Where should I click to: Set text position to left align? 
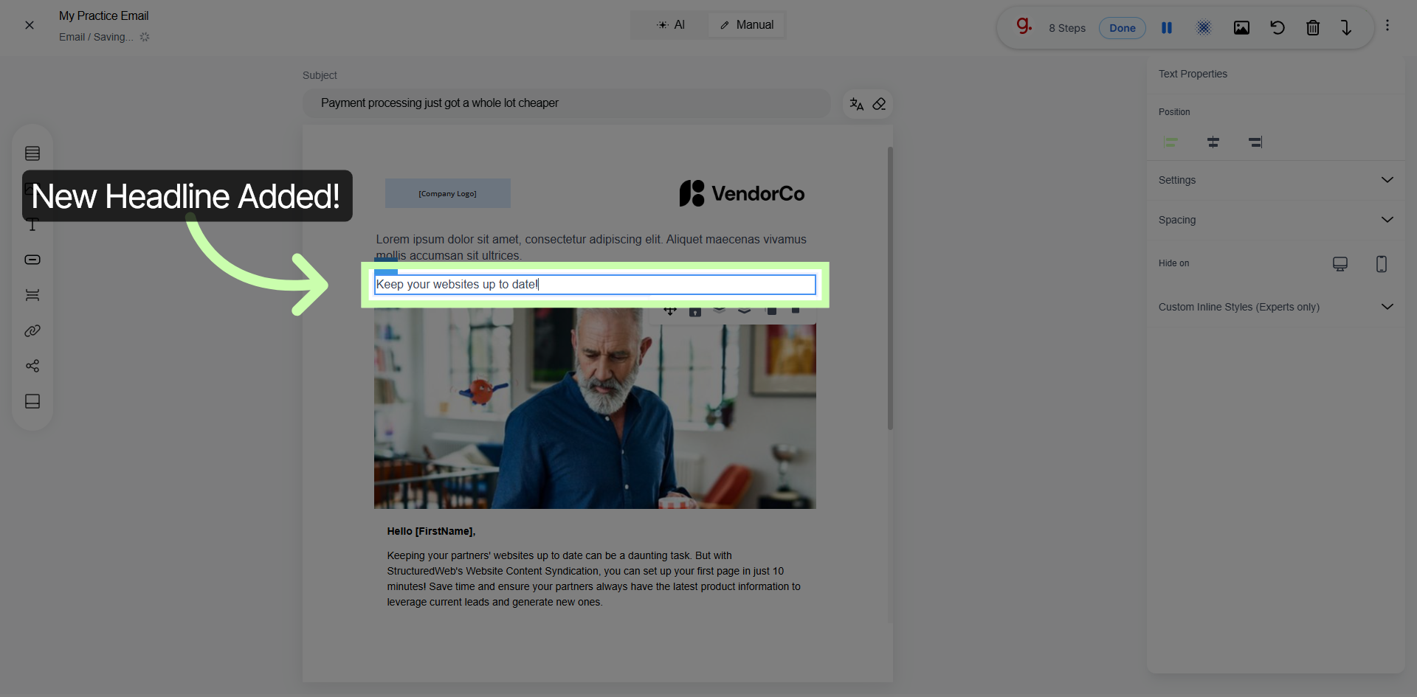1171,142
